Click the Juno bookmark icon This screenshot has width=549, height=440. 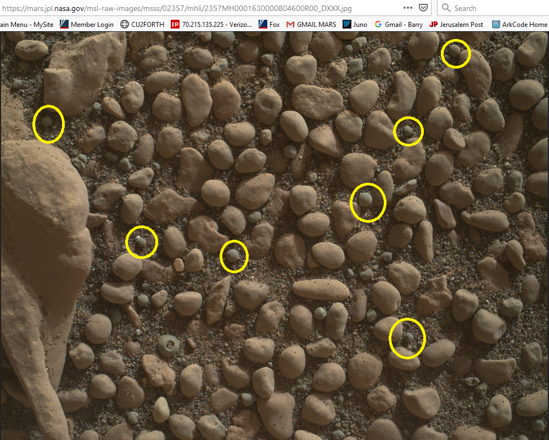347,24
